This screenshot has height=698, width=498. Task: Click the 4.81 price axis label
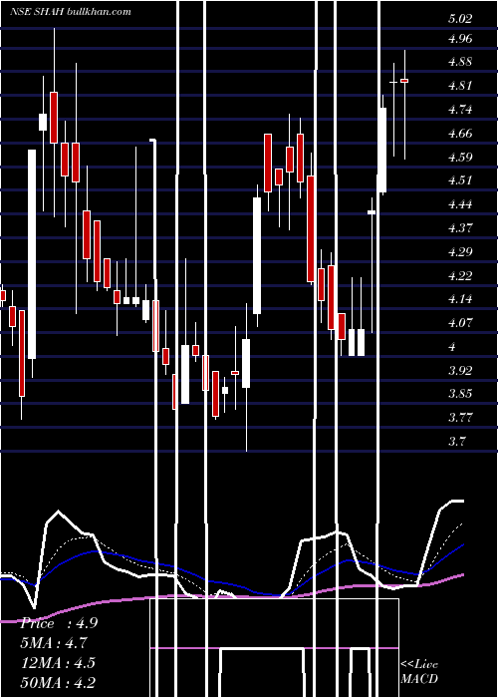click(460, 86)
